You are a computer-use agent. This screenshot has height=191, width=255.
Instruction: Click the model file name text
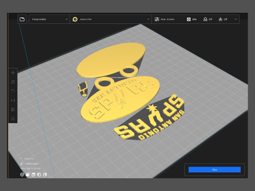(31, 164)
